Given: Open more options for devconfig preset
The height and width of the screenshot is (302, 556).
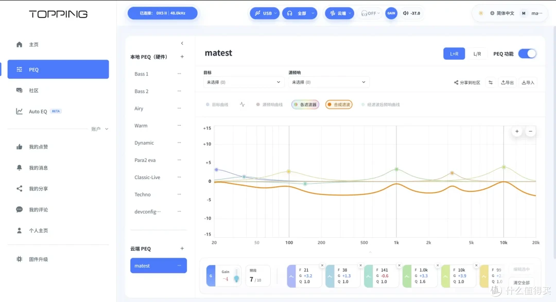Looking at the screenshot, I should point(180,211).
